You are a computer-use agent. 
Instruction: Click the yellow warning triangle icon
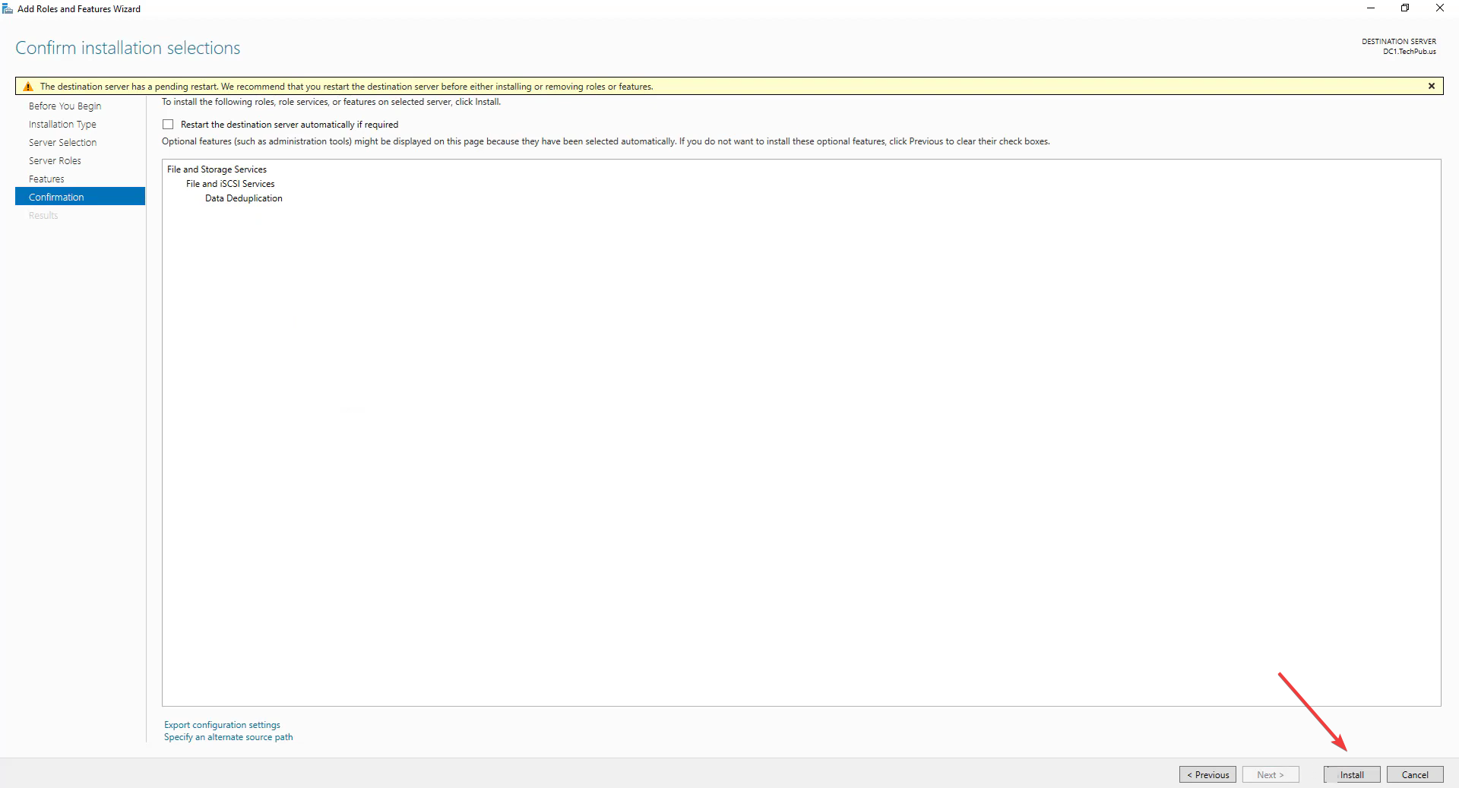(28, 87)
